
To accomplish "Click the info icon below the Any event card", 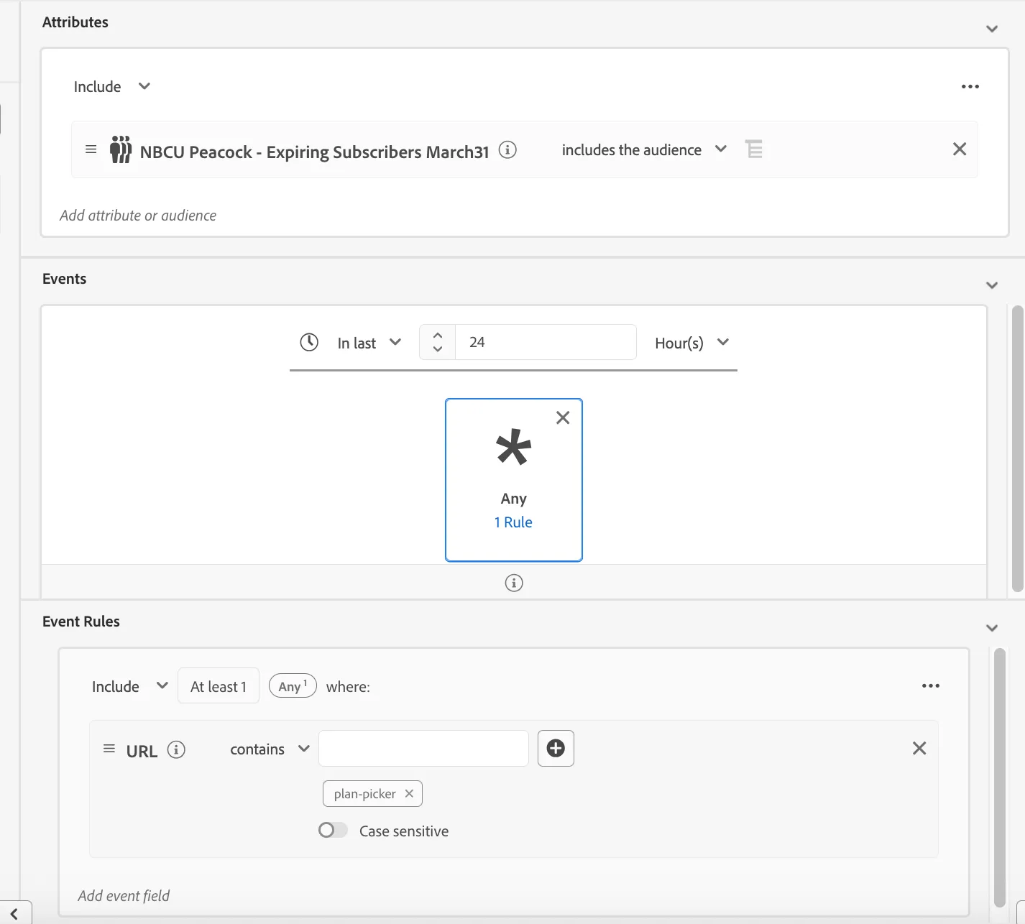I will (514, 583).
